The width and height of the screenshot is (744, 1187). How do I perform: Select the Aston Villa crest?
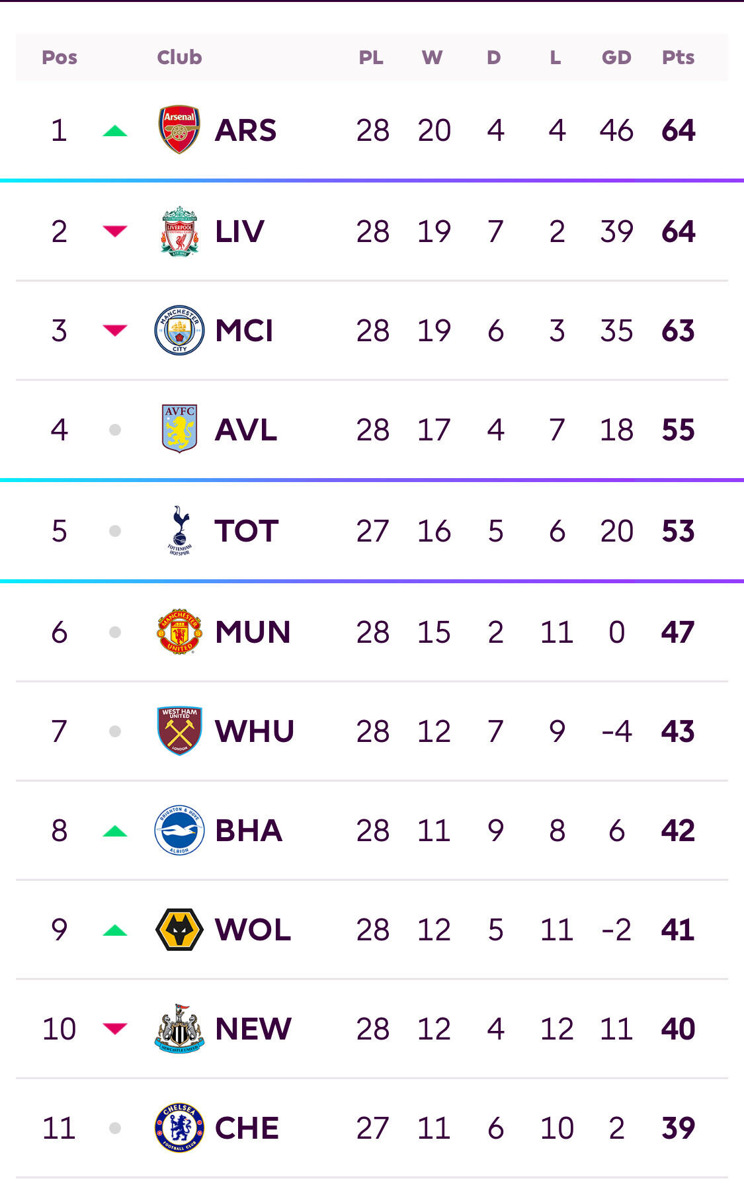click(x=179, y=429)
